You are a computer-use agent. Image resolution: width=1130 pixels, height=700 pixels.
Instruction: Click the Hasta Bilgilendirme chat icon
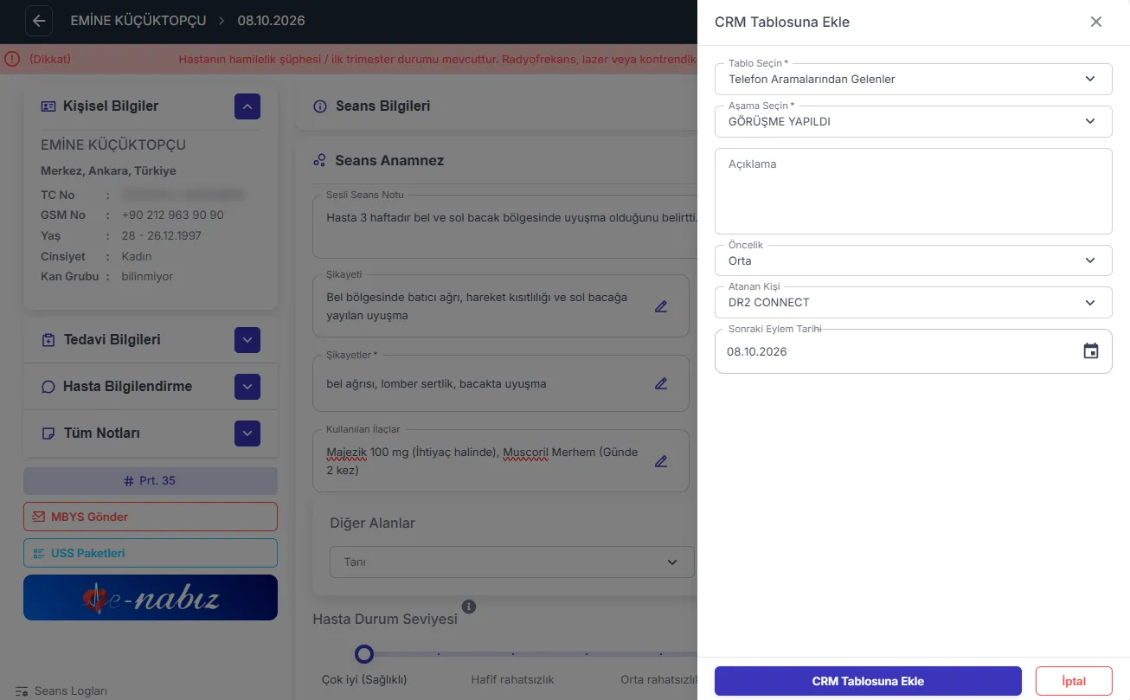pos(48,387)
